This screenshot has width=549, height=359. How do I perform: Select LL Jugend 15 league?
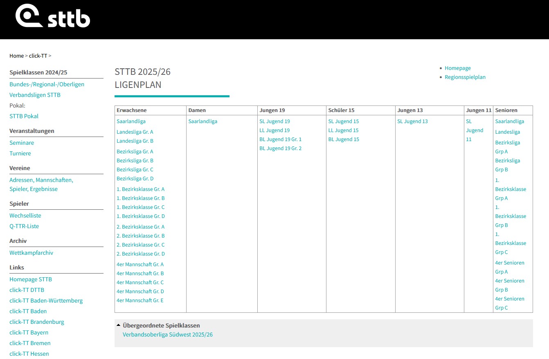(343, 130)
